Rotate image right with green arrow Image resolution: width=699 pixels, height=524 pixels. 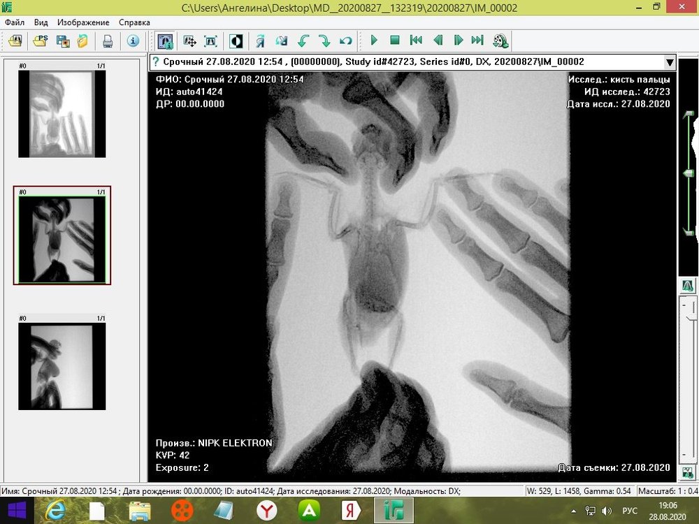point(324,41)
